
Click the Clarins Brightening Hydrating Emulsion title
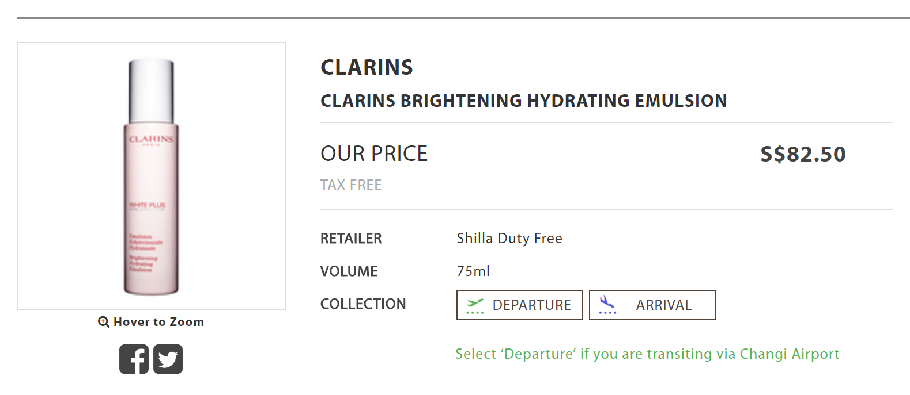click(x=523, y=101)
